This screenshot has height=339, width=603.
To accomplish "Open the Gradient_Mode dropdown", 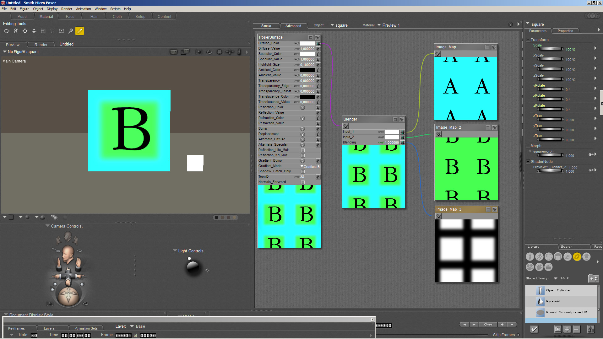I will pyautogui.click(x=310, y=167).
